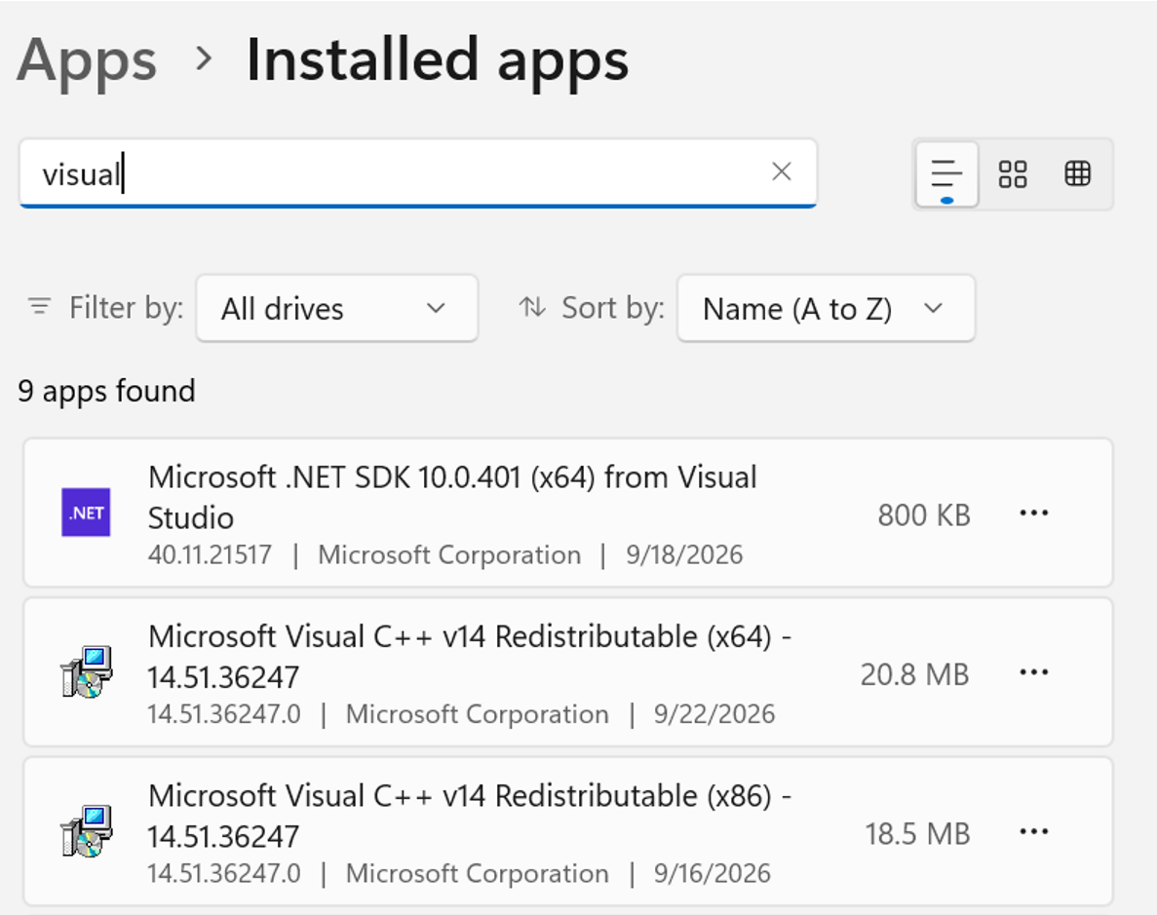Clear the search box with the X icon

782,172
